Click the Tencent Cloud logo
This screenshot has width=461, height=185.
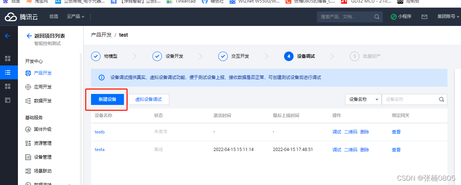21,17
